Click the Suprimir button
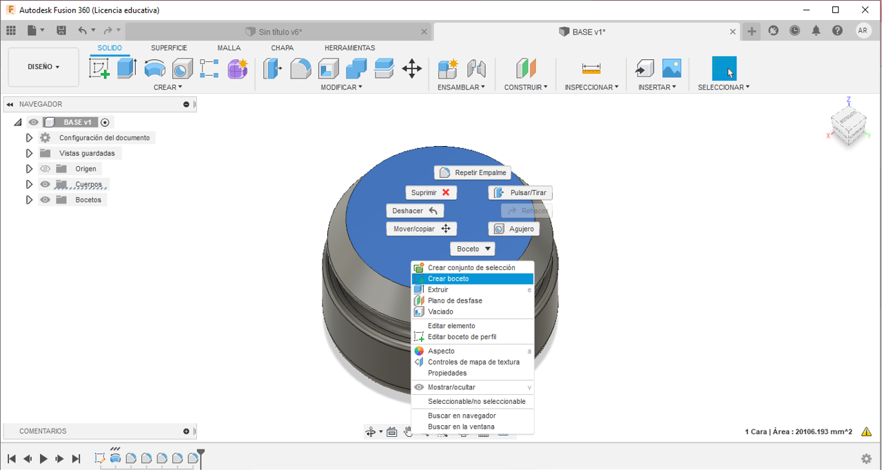The image size is (882, 470). pyautogui.click(x=431, y=193)
